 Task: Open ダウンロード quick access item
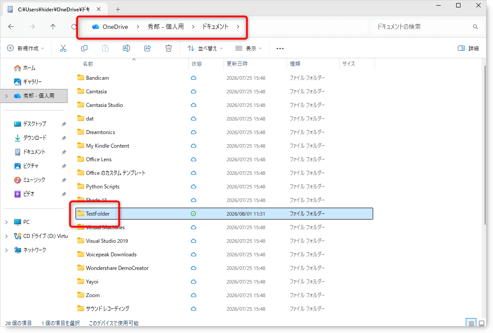click(30, 138)
